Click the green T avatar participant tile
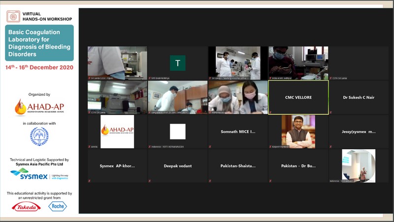 pos(177,63)
